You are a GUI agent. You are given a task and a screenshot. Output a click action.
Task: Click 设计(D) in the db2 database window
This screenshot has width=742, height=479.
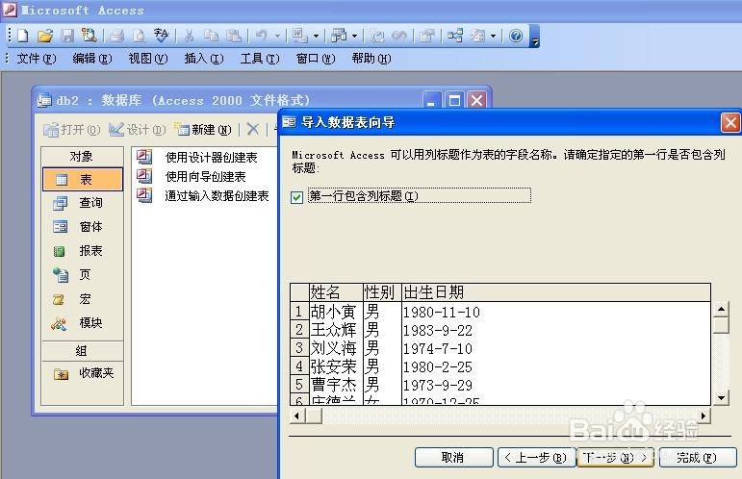click(138, 130)
